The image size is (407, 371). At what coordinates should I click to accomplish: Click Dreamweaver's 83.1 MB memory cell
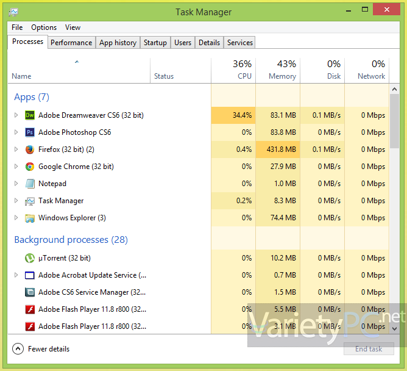[x=278, y=115]
